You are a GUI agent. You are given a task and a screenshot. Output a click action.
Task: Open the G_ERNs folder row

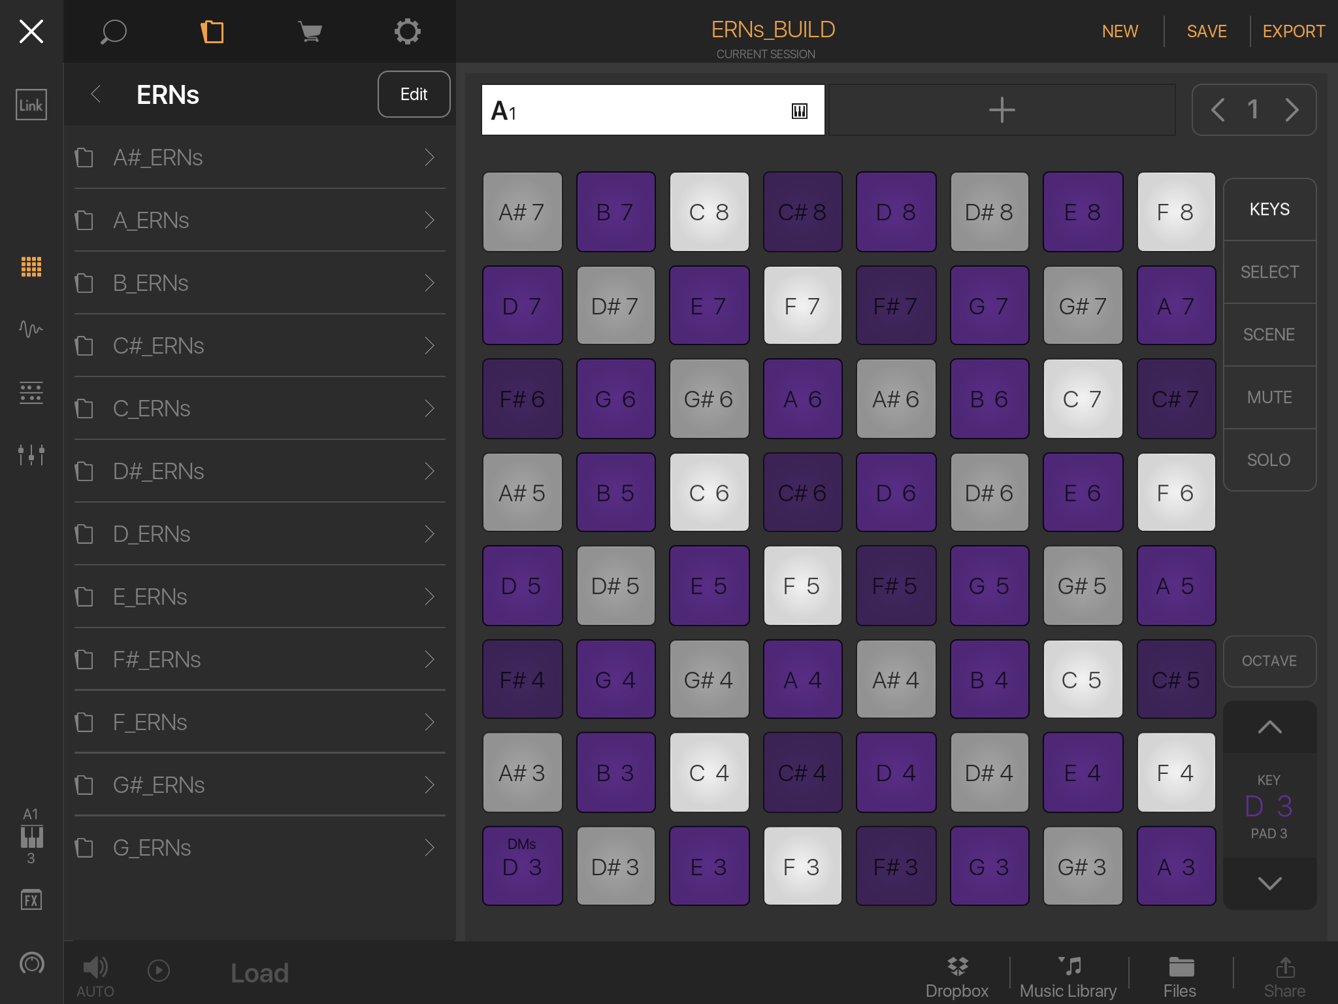click(x=259, y=847)
